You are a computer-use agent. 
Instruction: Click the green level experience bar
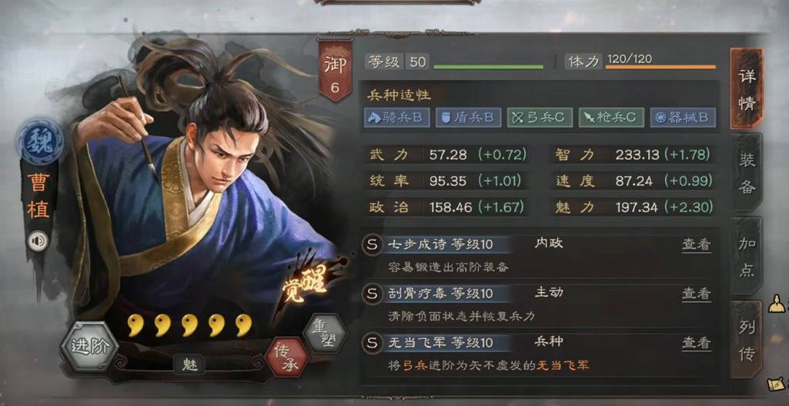click(x=489, y=66)
